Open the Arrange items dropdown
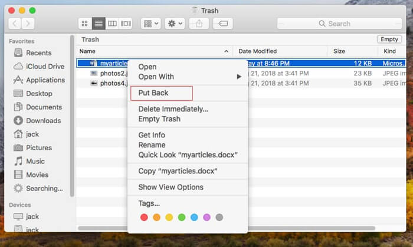Image resolution: width=413 pixels, height=247 pixels. pyautogui.click(x=151, y=24)
